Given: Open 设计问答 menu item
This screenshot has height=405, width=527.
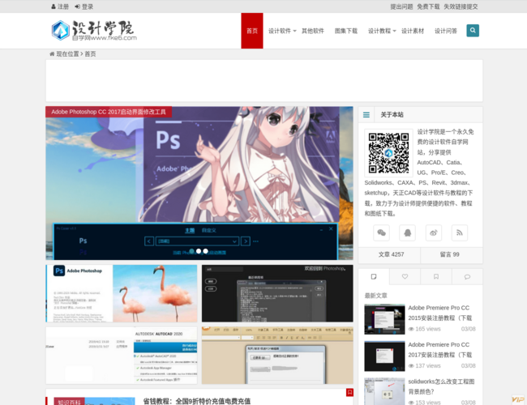Looking at the screenshot, I should click(446, 31).
